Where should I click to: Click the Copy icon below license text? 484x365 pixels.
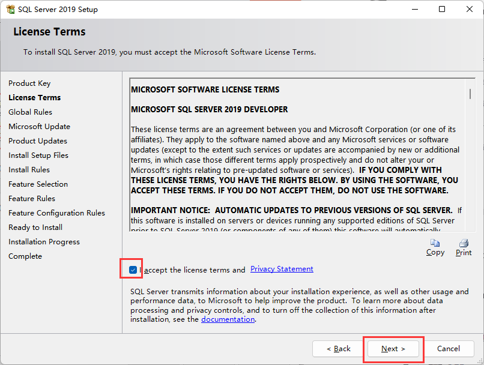point(435,243)
